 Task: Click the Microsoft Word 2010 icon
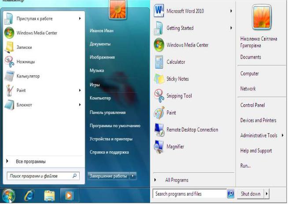[159, 11]
